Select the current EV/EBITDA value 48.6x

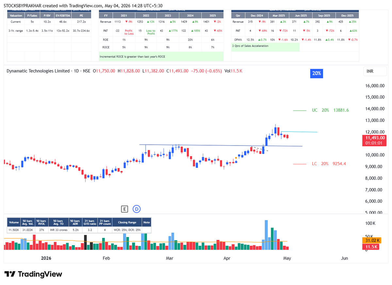point(62,22)
